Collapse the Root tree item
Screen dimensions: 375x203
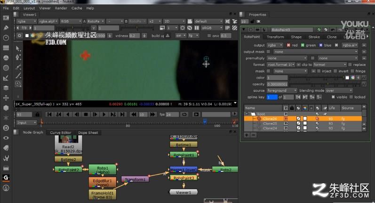point(247,114)
